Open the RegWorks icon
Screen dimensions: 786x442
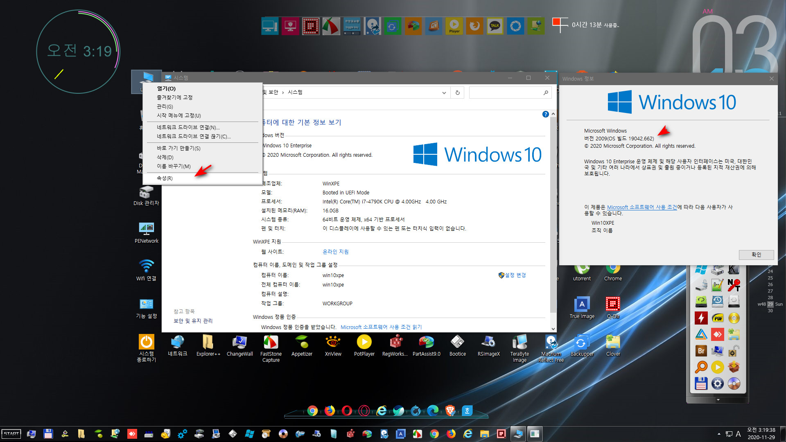click(395, 345)
